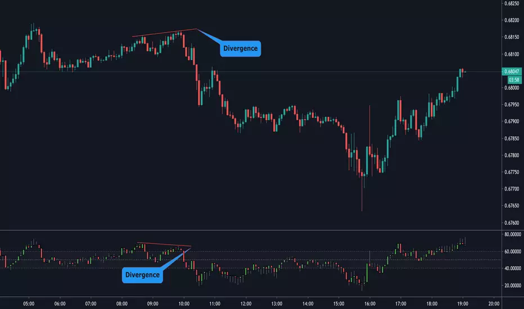Click the upper Divergence callout label

click(240, 48)
